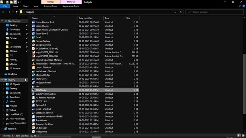Select the MyEpson Portal row

click(85, 83)
